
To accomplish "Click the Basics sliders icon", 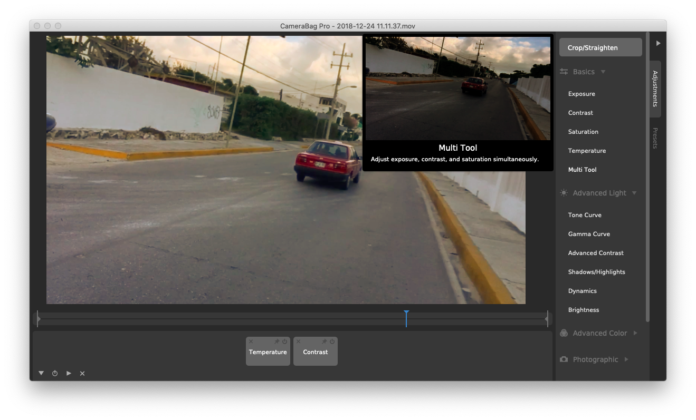I will (x=564, y=72).
